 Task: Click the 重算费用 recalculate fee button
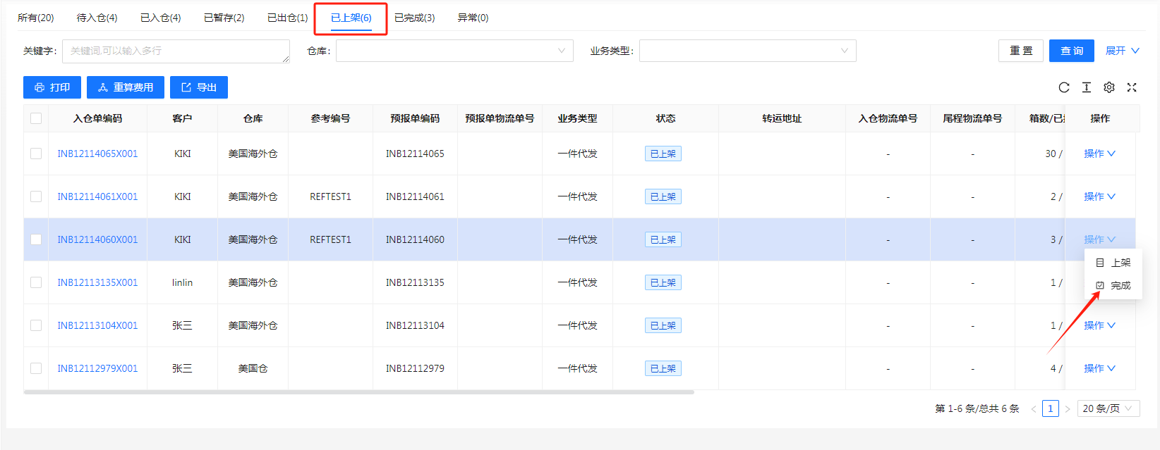[x=126, y=87]
